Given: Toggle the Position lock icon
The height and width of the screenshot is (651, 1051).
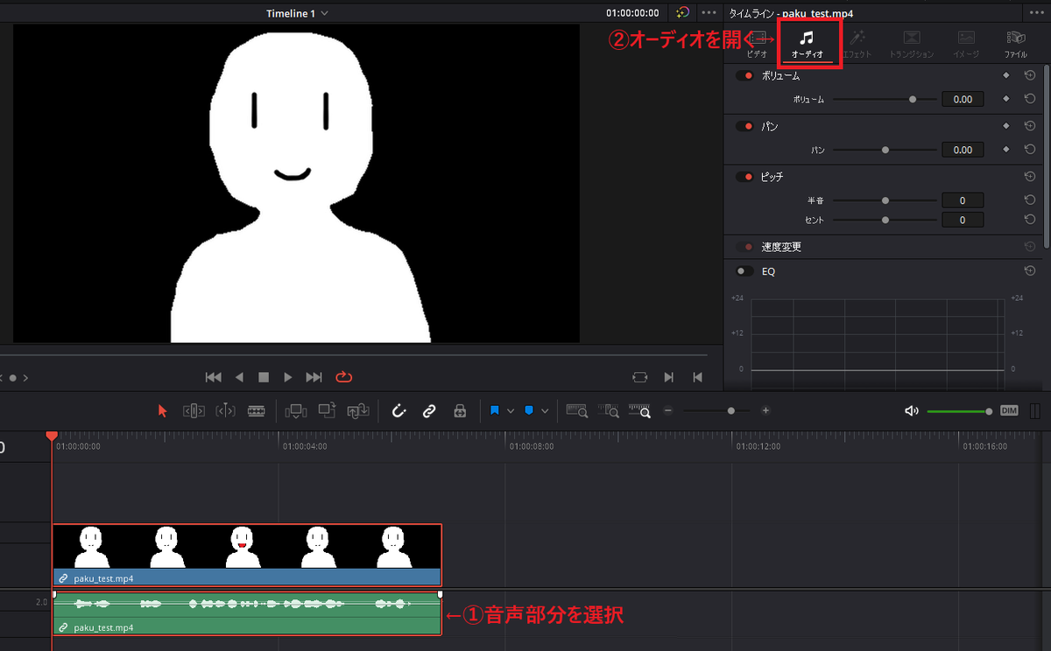Looking at the screenshot, I should pyautogui.click(x=460, y=410).
